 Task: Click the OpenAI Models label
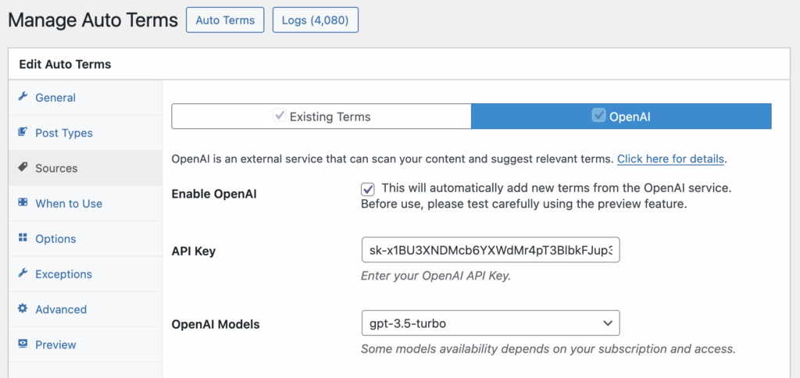[216, 324]
